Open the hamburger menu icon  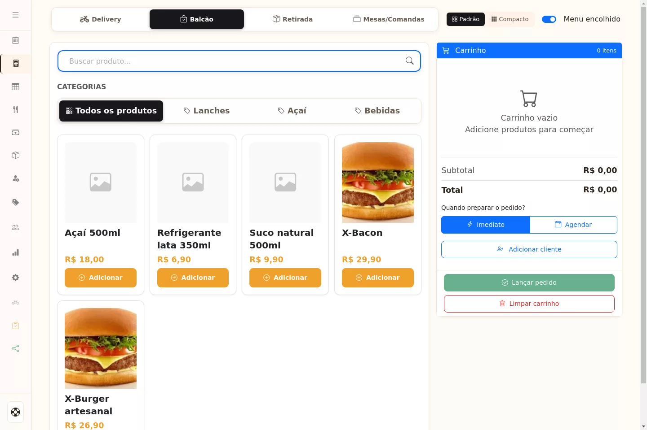pos(15,15)
